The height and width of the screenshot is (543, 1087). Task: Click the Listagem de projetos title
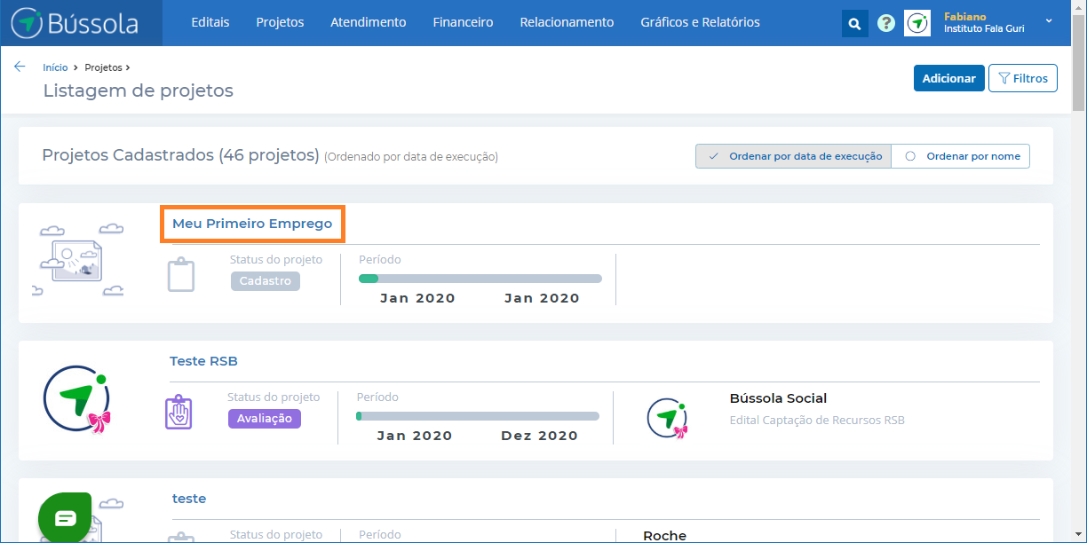pos(139,90)
